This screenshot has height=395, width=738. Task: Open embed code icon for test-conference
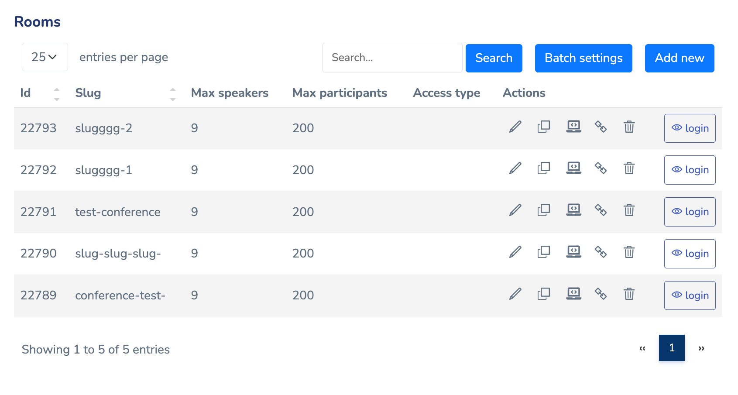[x=574, y=210]
